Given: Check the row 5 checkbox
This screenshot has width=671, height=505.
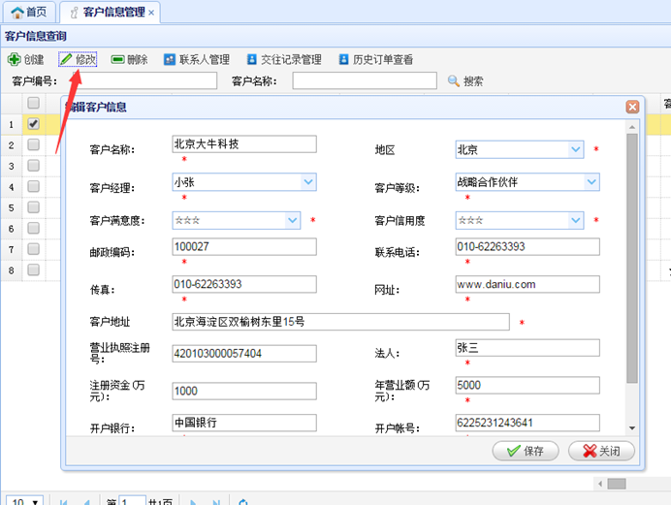Looking at the screenshot, I should pyautogui.click(x=33, y=207).
